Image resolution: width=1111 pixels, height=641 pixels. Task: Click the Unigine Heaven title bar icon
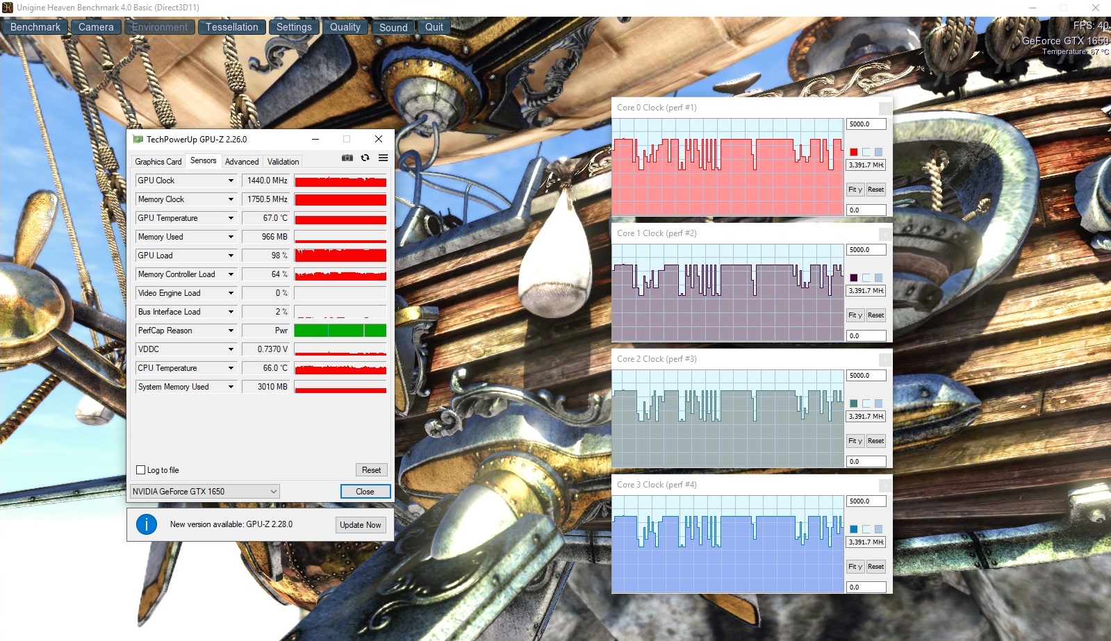8,8
